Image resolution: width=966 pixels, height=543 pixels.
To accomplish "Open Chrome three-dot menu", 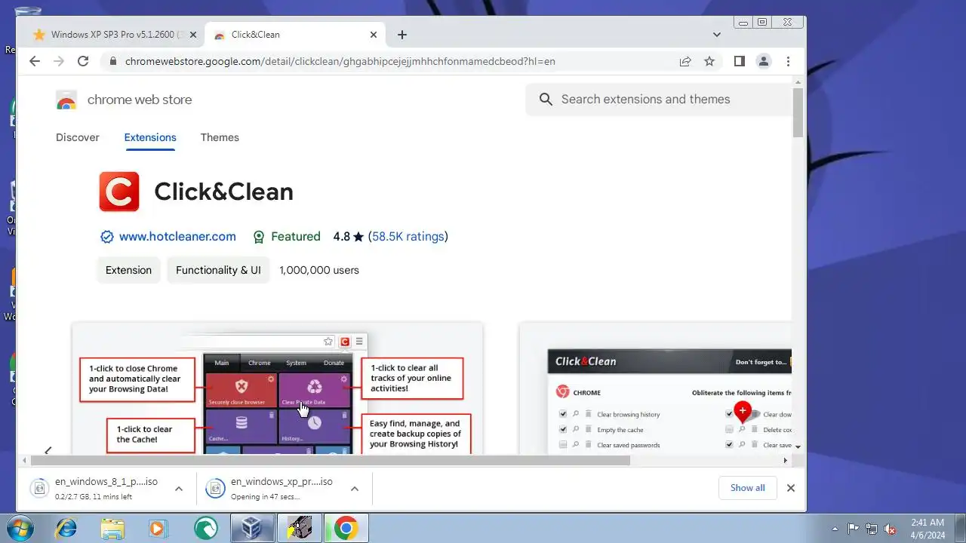I will point(788,61).
